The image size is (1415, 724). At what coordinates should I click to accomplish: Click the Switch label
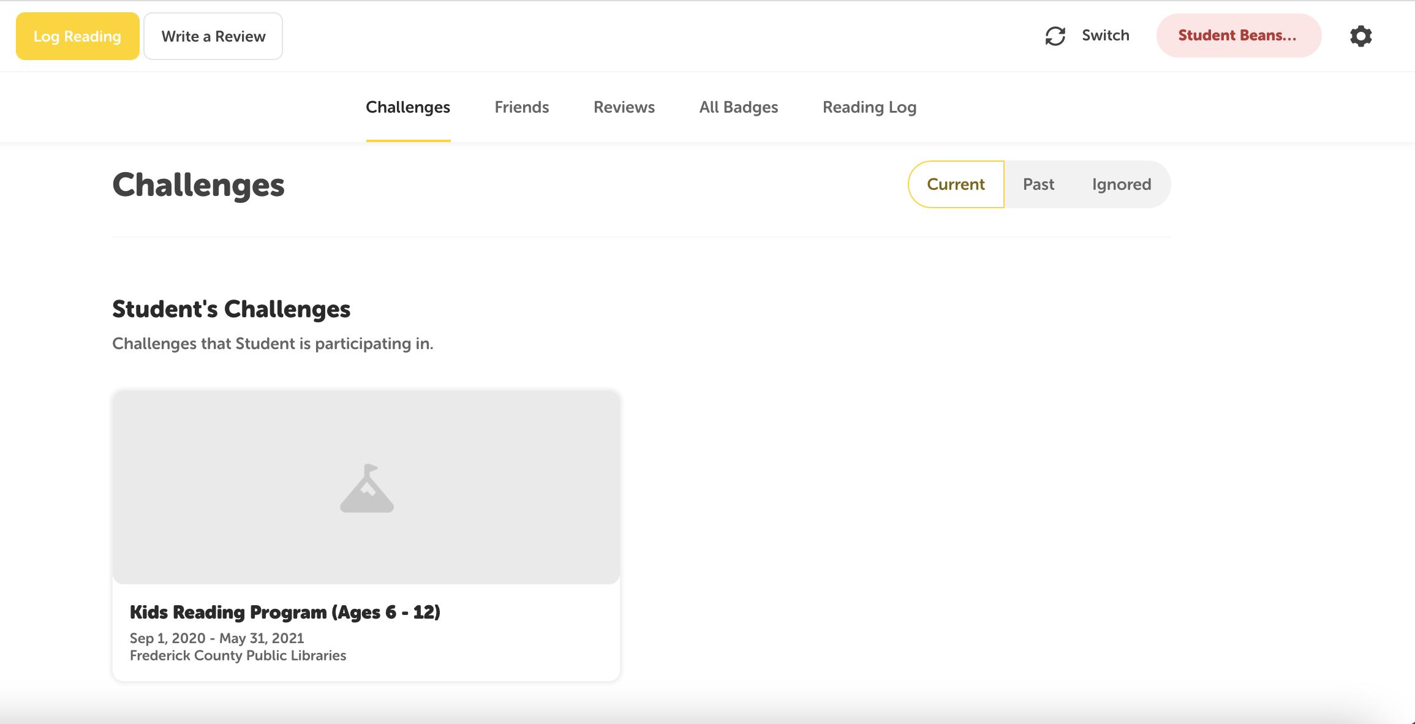[x=1105, y=36]
